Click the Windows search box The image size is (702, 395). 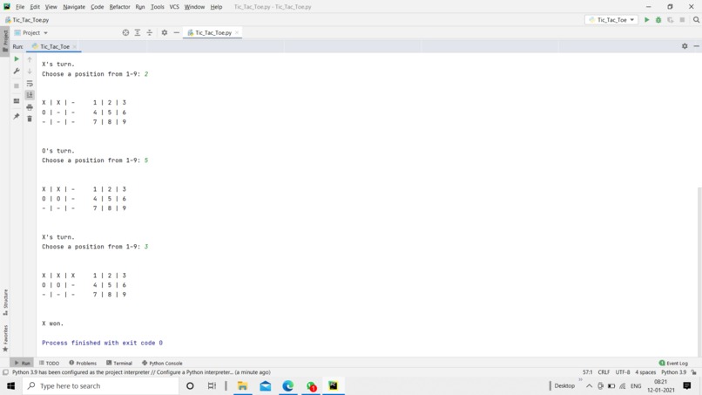click(x=101, y=385)
